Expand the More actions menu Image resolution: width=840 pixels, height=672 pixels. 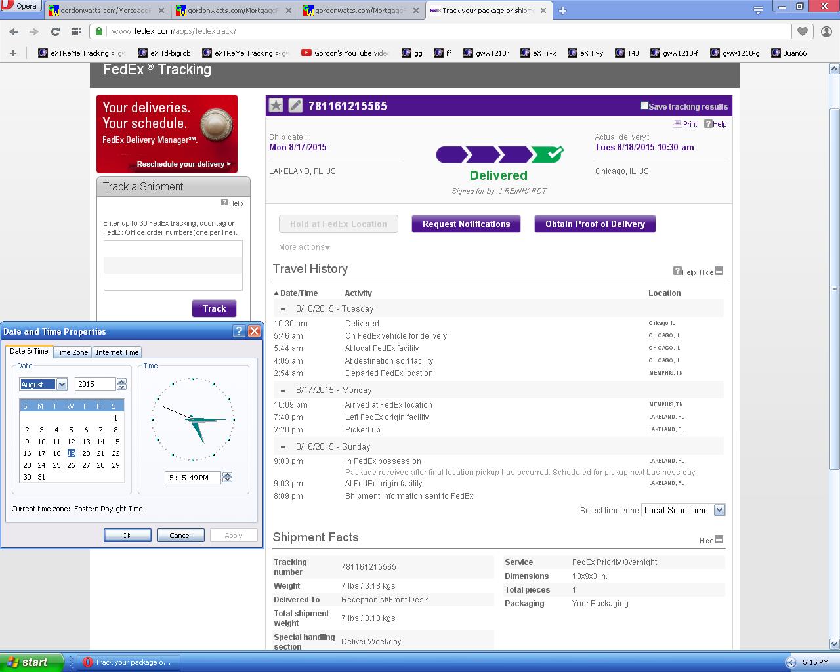click(x=304, y=247)
